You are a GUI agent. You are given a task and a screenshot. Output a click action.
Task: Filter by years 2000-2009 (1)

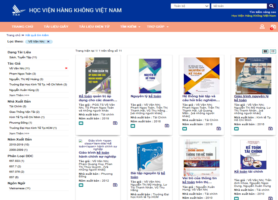tap(18, 150)
